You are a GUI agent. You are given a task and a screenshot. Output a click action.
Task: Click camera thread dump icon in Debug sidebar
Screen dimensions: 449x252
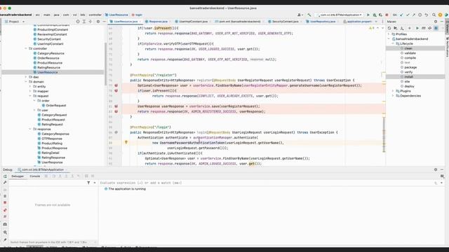[5, 224]
